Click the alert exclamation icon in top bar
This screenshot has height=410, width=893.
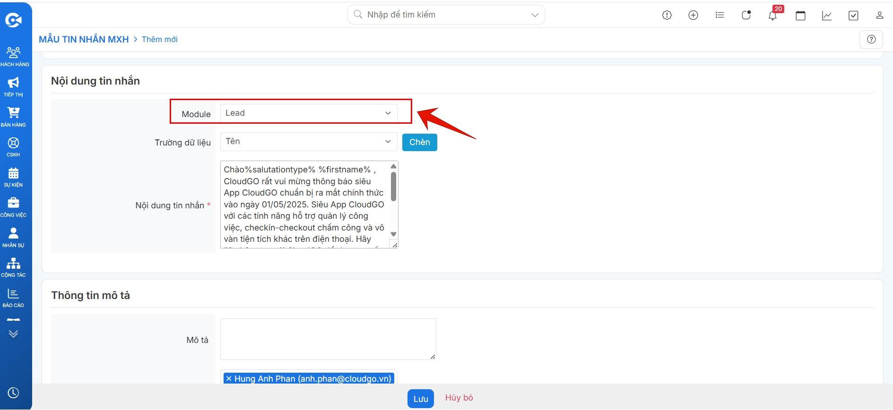point(667,15)
